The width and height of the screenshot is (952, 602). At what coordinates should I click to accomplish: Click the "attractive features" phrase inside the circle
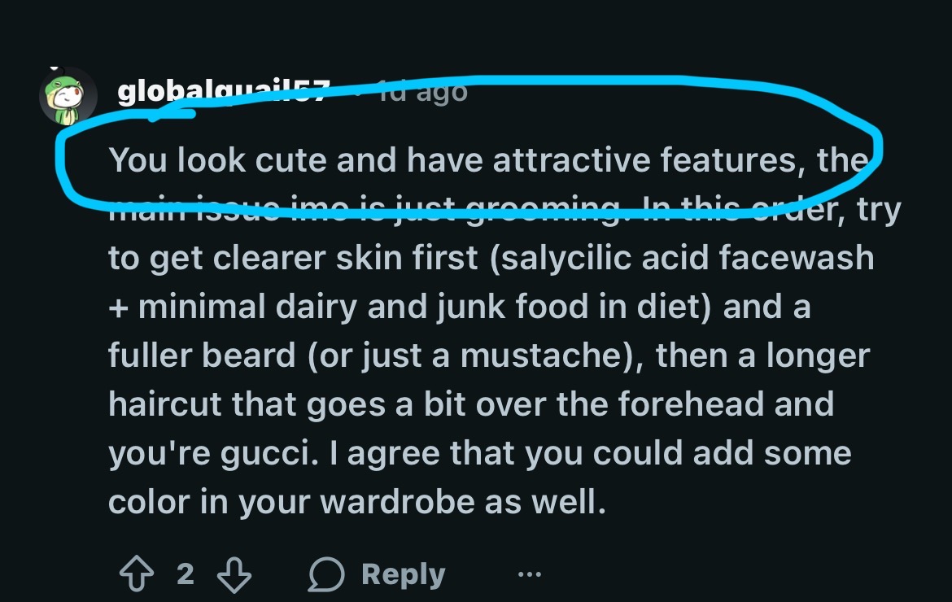click(641, 159)
